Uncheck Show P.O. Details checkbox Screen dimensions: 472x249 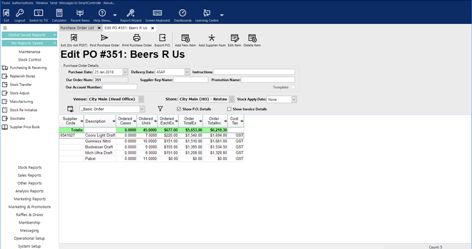click(x=179, y=109)
